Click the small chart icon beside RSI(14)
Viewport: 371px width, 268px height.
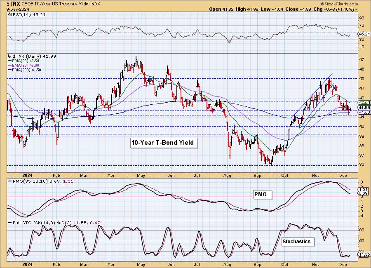(9, 14)
